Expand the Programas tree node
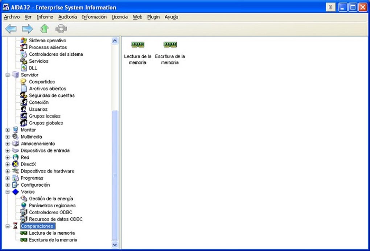This screenshot has width=370, height=251. point(8,178)
